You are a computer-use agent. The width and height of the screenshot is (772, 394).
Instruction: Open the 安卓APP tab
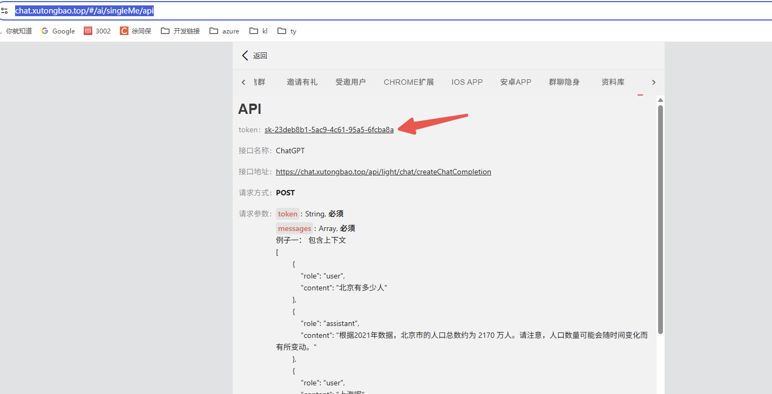(x=516, y=82)
